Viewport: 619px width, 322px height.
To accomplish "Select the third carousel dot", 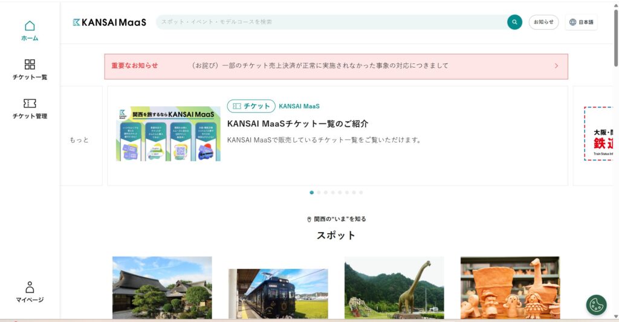I will pyautogui.click(x=326, y=193).
